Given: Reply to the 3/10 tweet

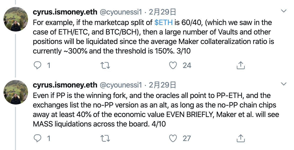Looking at the screenshot, I should tap(37, 65).
